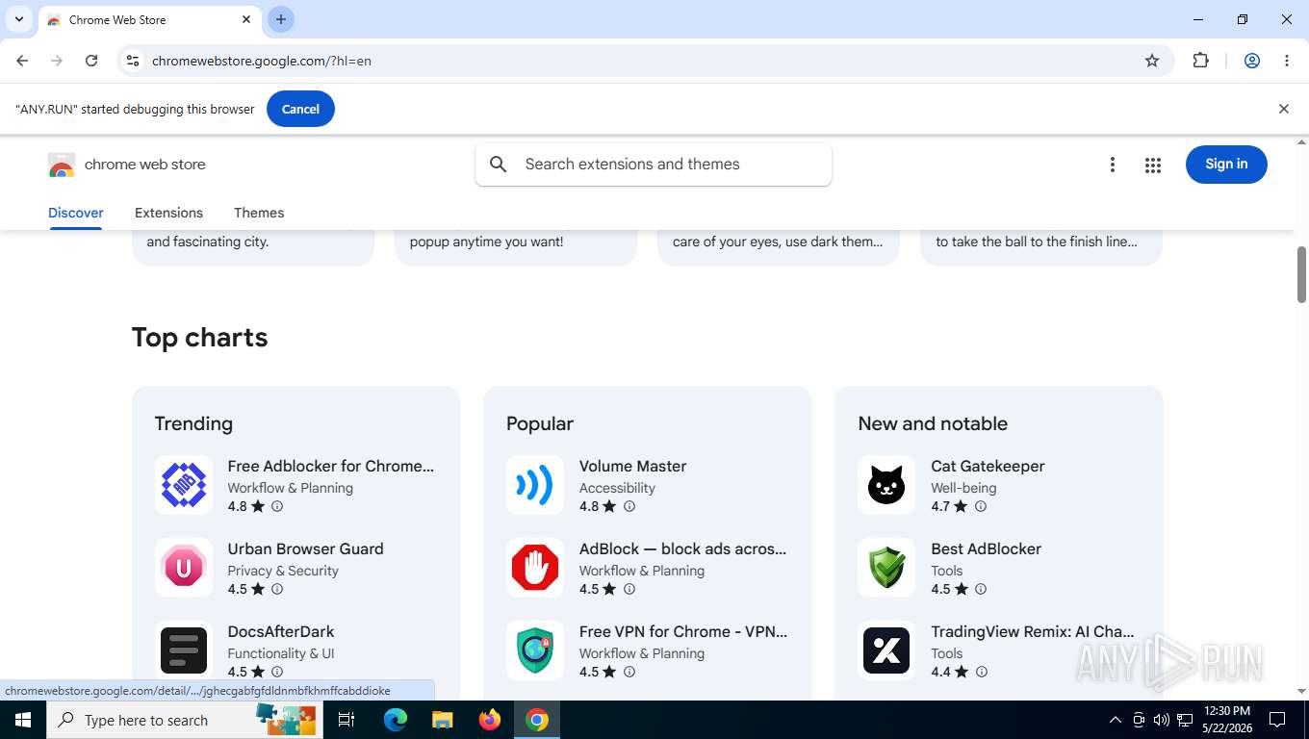This screenshot has height=739, width=1309.
Task: Click the info icon beside Volume Master rating
Action: coord(629,506)
